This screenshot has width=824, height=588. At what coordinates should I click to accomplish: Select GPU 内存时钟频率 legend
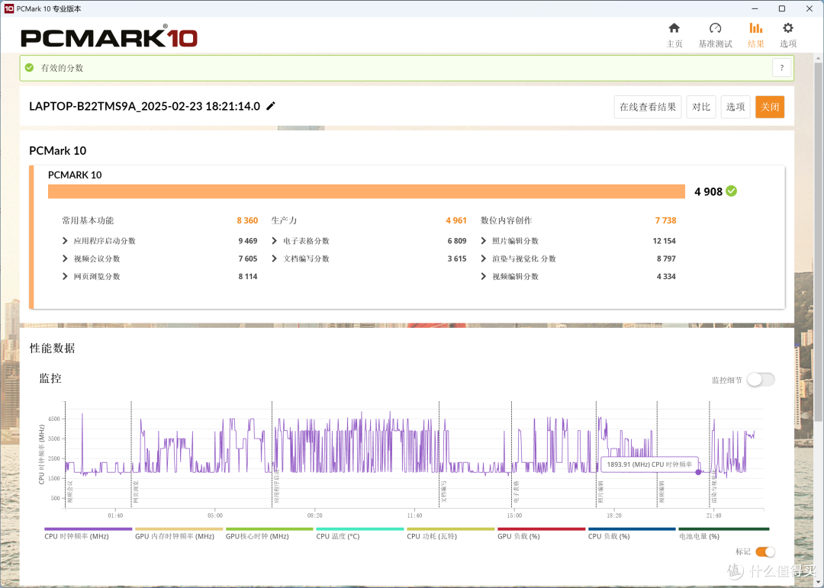click(179, 534)
